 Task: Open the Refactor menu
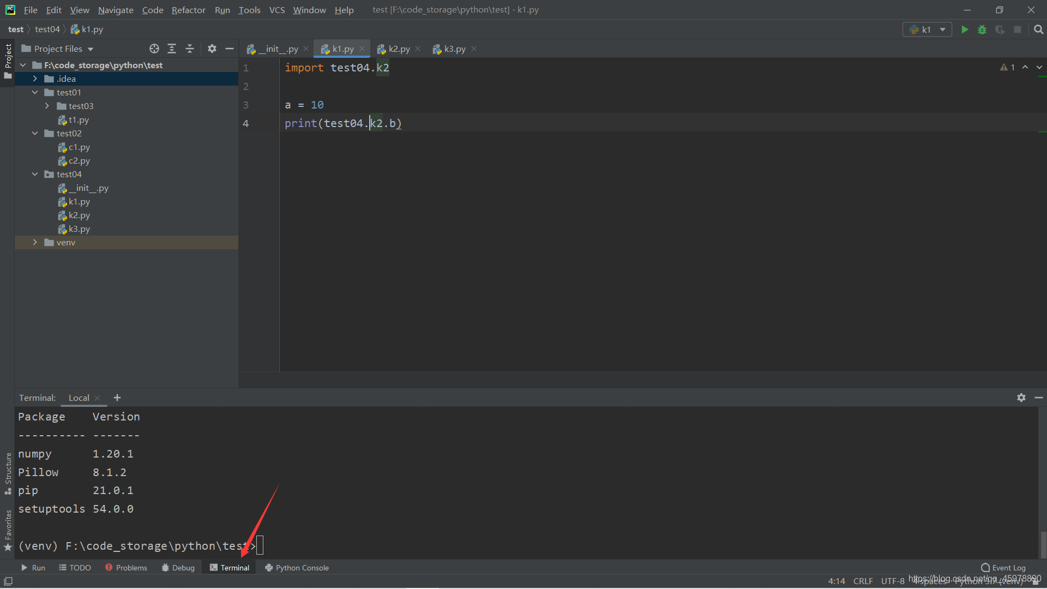[x=188, y=10]
